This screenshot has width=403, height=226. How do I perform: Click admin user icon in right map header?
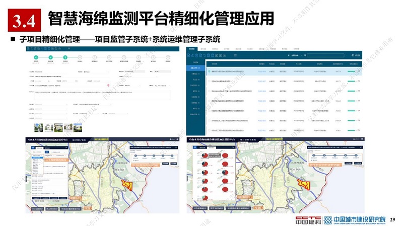click(x=354, y=139)
